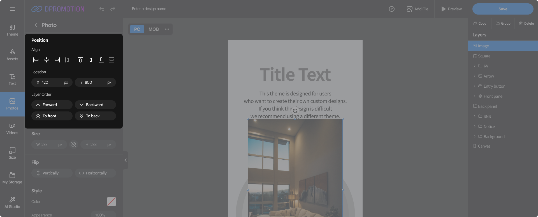Open the more options ellipsis next to MOB
Image resolution: width=538 pixels, height=217 pixels.
(x=167, y=29)
